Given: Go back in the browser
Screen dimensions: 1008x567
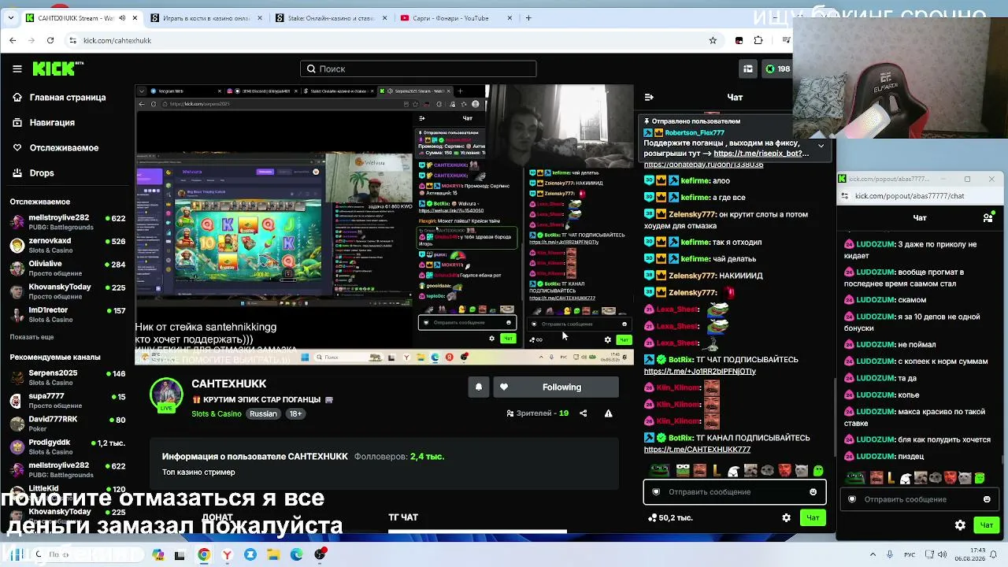Looking at the screenshot, I should 13,40.
